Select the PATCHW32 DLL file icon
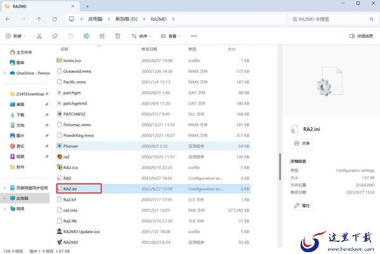The width and height of the screenshot is (380, 254). point(60,114)
